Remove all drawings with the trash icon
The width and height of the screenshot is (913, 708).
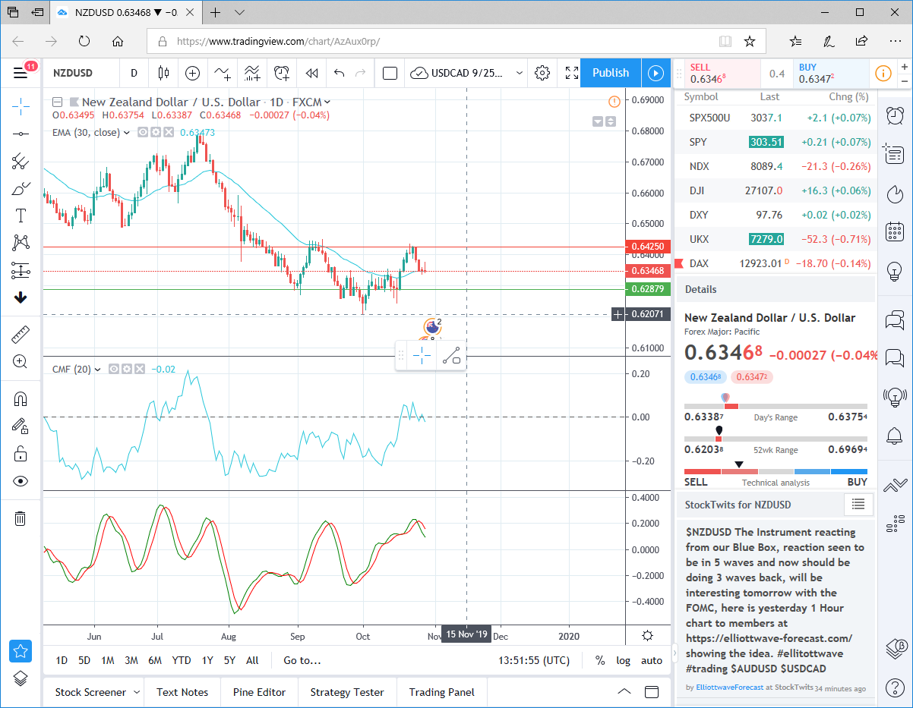pyautogui.click(x=21, y=518)
